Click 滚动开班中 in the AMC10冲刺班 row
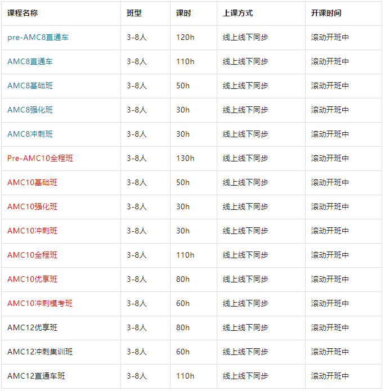This screenshot has width=385, height=391. pos(330,231)
